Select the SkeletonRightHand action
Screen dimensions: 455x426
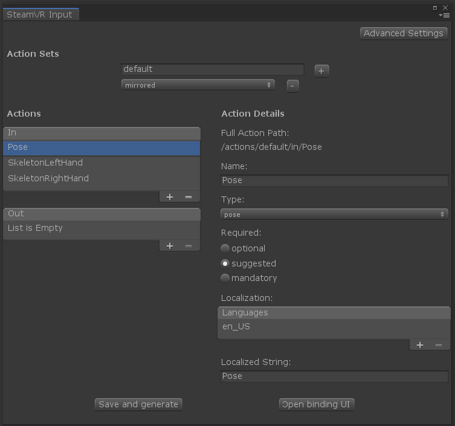(102, 178)
